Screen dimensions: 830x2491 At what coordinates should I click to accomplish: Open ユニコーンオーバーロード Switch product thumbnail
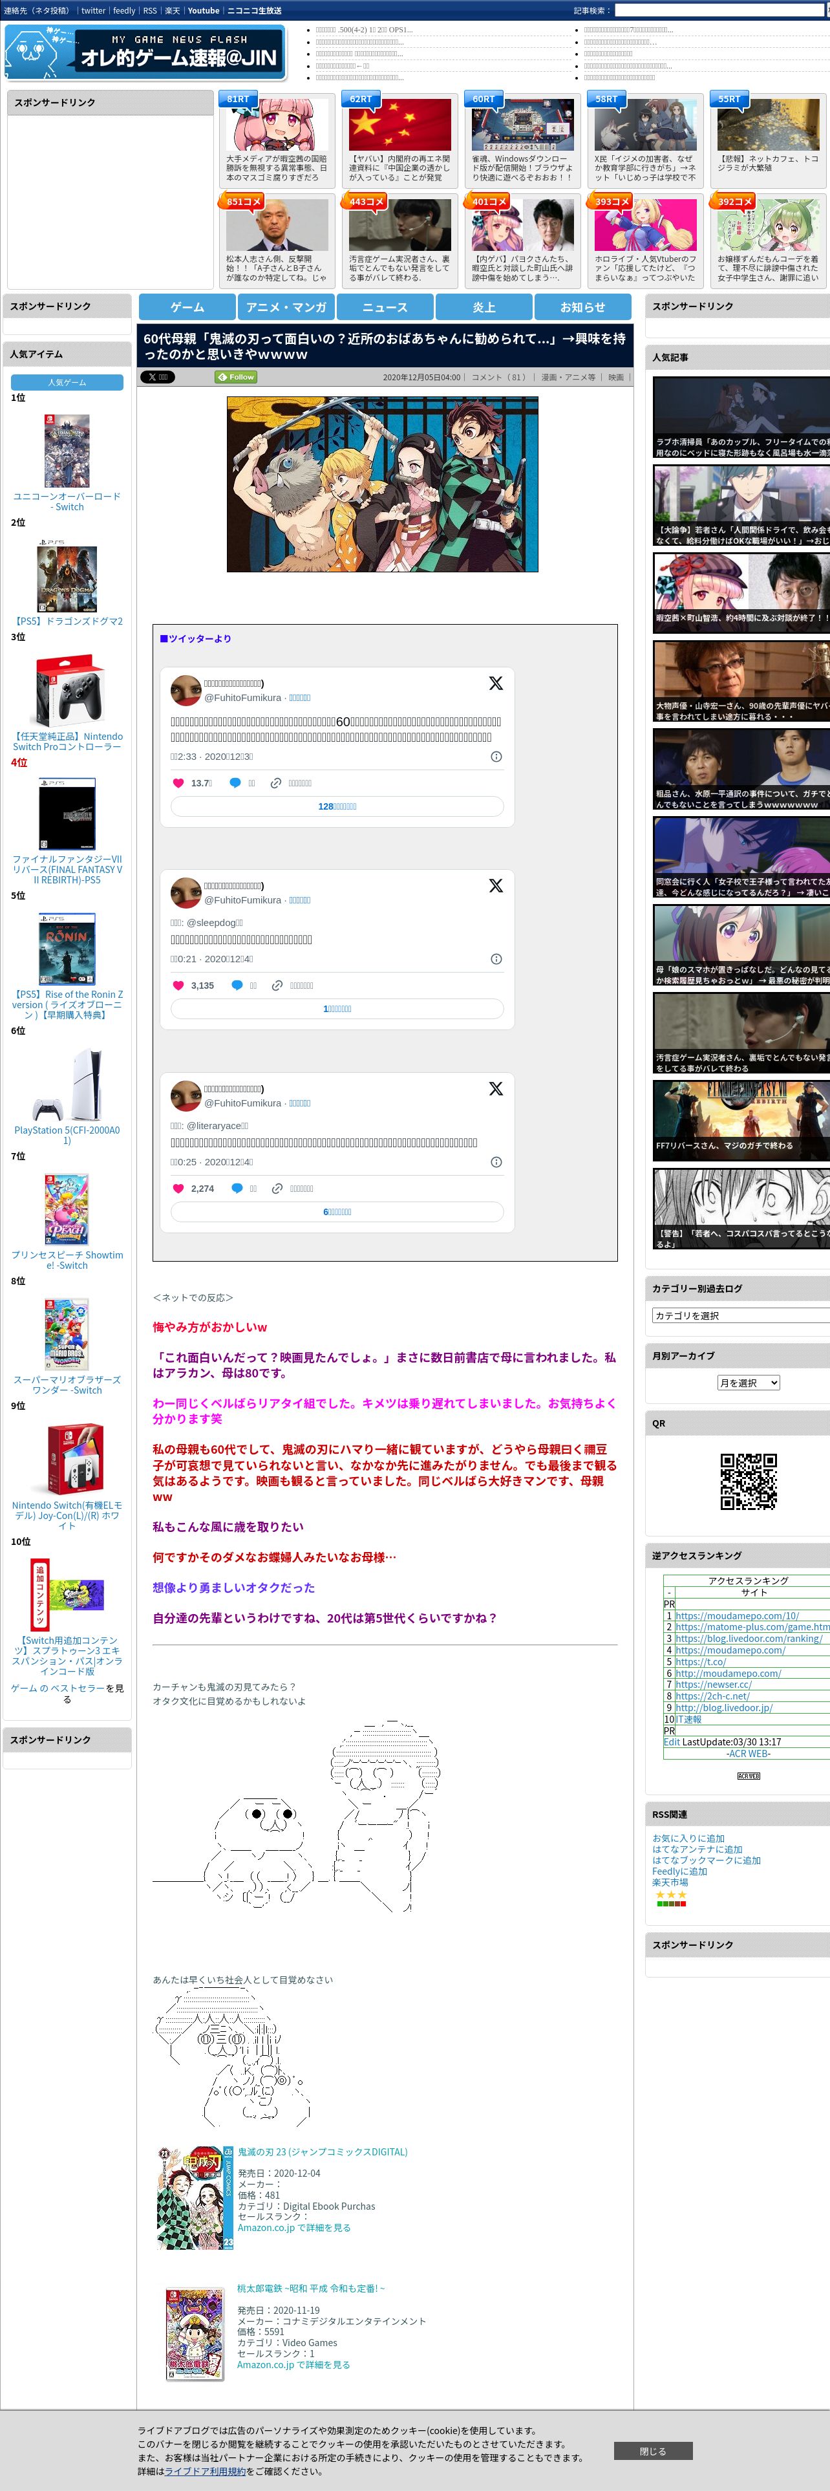67,449
